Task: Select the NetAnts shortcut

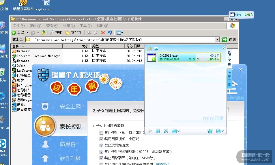Action: [20, 61]
